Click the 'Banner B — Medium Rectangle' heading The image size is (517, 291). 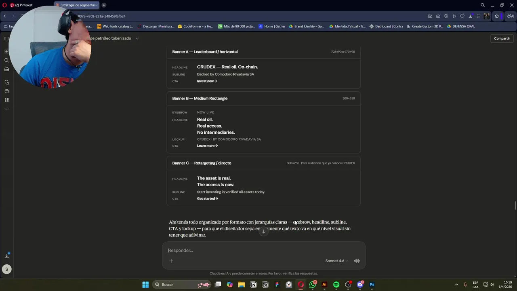(200, 98)
